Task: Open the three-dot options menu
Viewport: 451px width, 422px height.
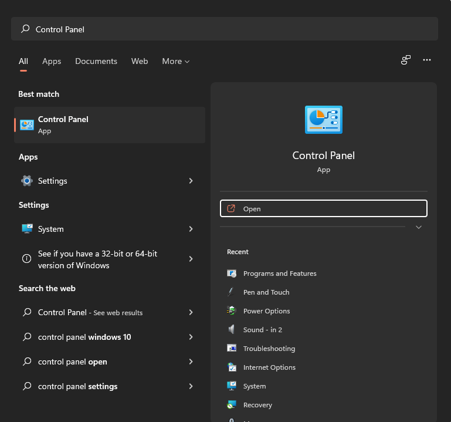Action: tap(427, 60)
